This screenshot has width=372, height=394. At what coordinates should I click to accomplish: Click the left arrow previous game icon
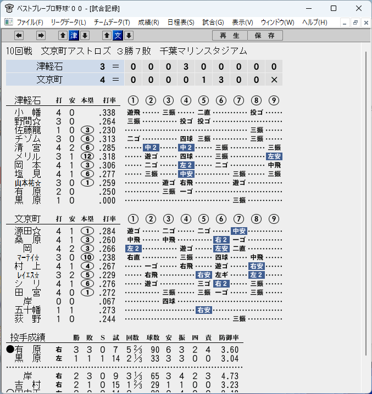(19, 36)
